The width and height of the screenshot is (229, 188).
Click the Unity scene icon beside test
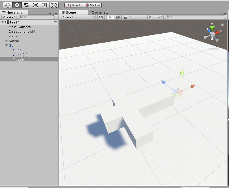click(x=7, y=22)
